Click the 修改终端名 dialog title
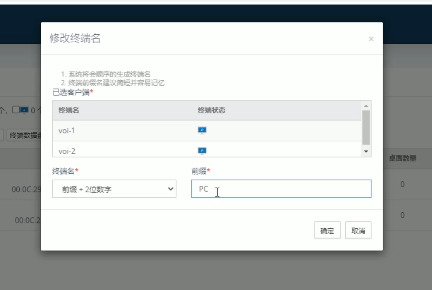This screenshot has height=290, width=432. 75,38
